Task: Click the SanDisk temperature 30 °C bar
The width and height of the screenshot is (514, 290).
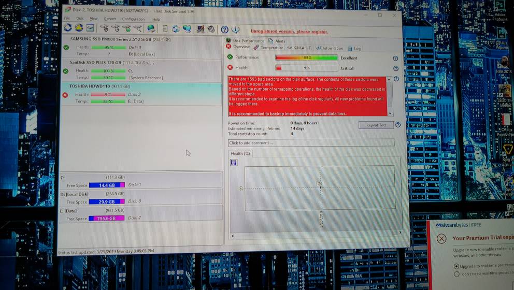Action: point(108,78)
